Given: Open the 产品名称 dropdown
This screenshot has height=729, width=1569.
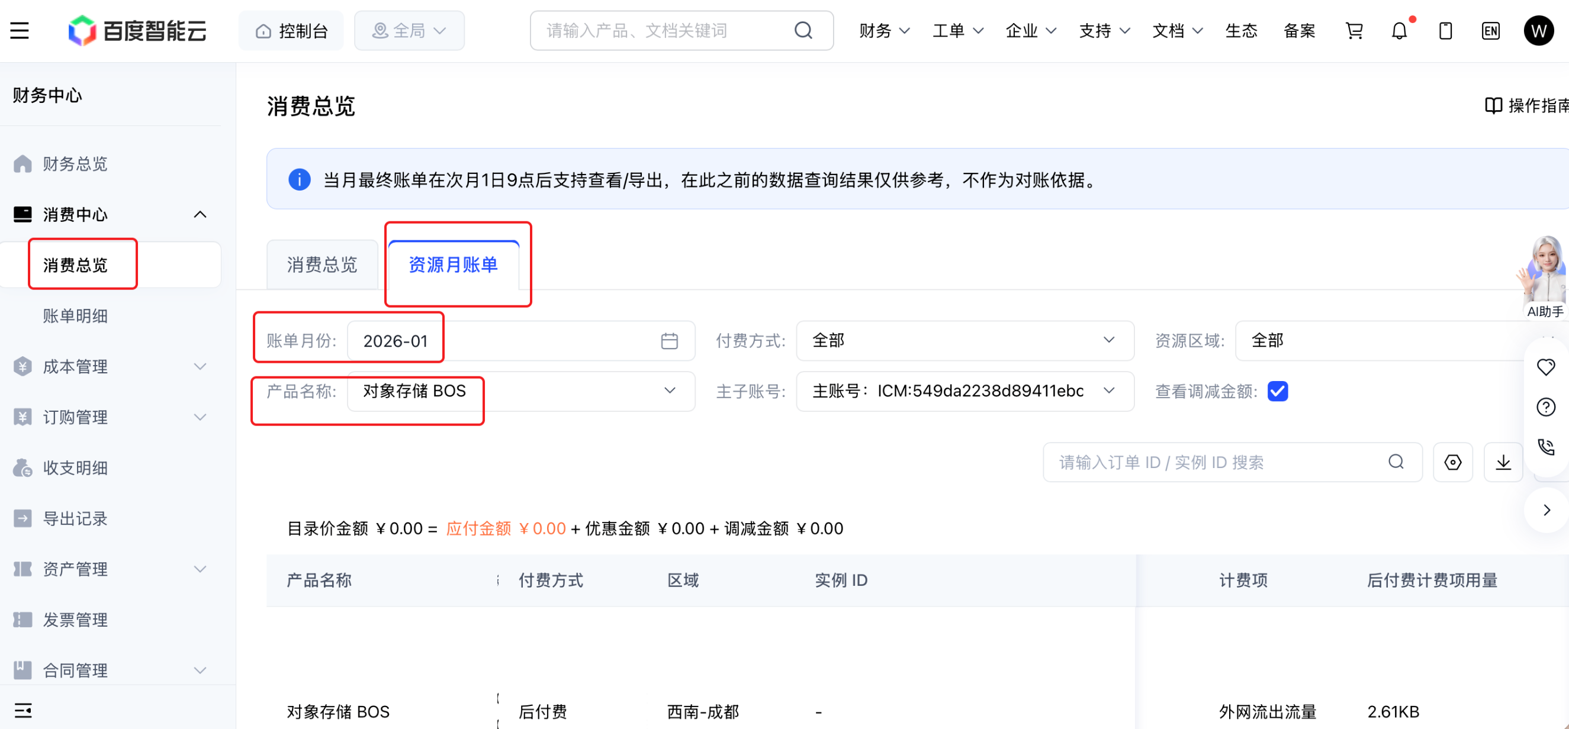Looking at the screenshot, I should click(521, 391).
